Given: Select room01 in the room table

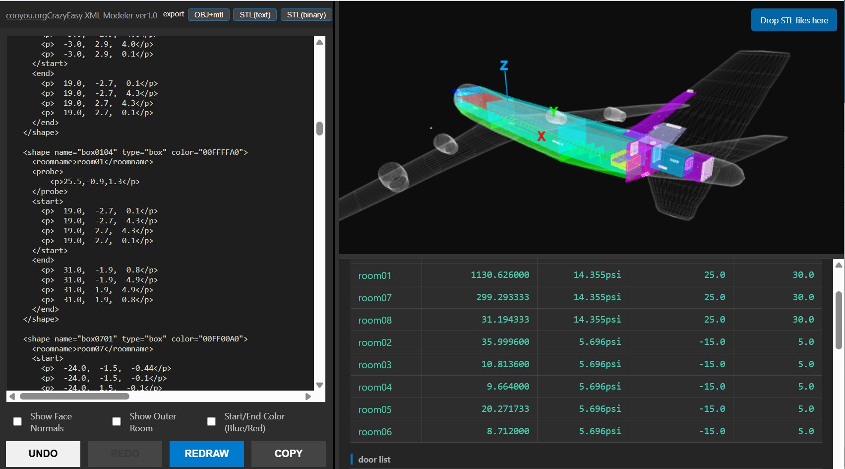Looking at the screenshot, I should (375, 275).
